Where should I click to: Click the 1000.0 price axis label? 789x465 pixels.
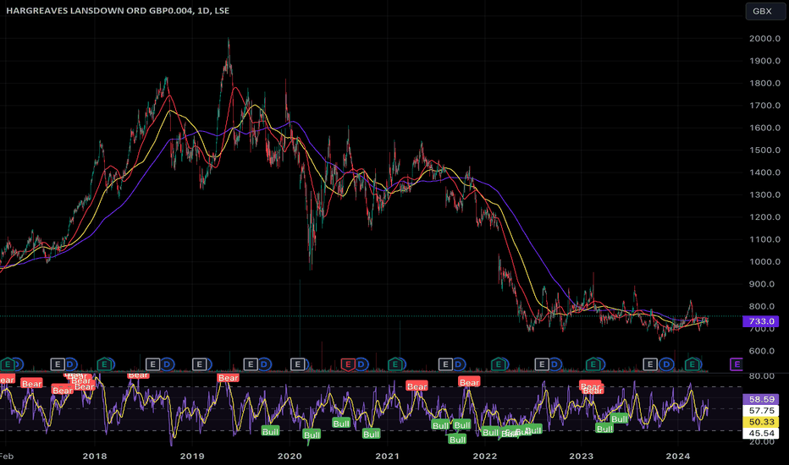click(764, 262)
